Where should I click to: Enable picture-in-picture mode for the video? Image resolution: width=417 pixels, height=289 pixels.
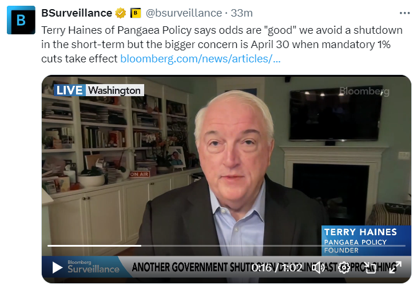click(370, 267)
